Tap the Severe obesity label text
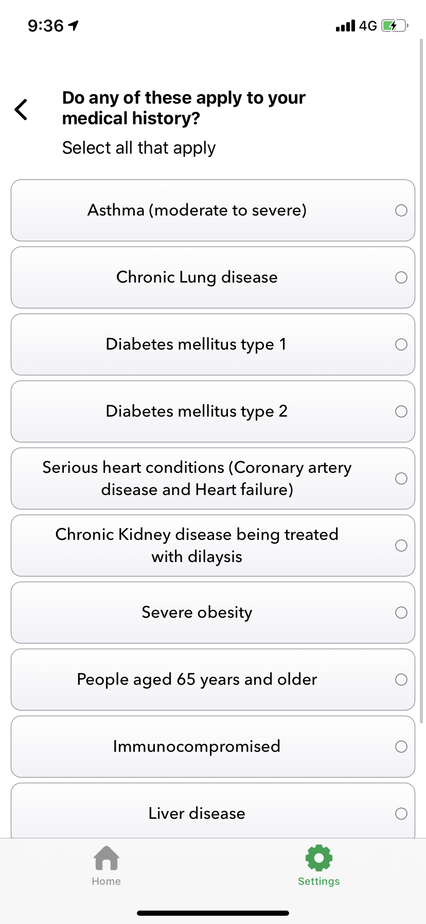 tap(197, 613)
